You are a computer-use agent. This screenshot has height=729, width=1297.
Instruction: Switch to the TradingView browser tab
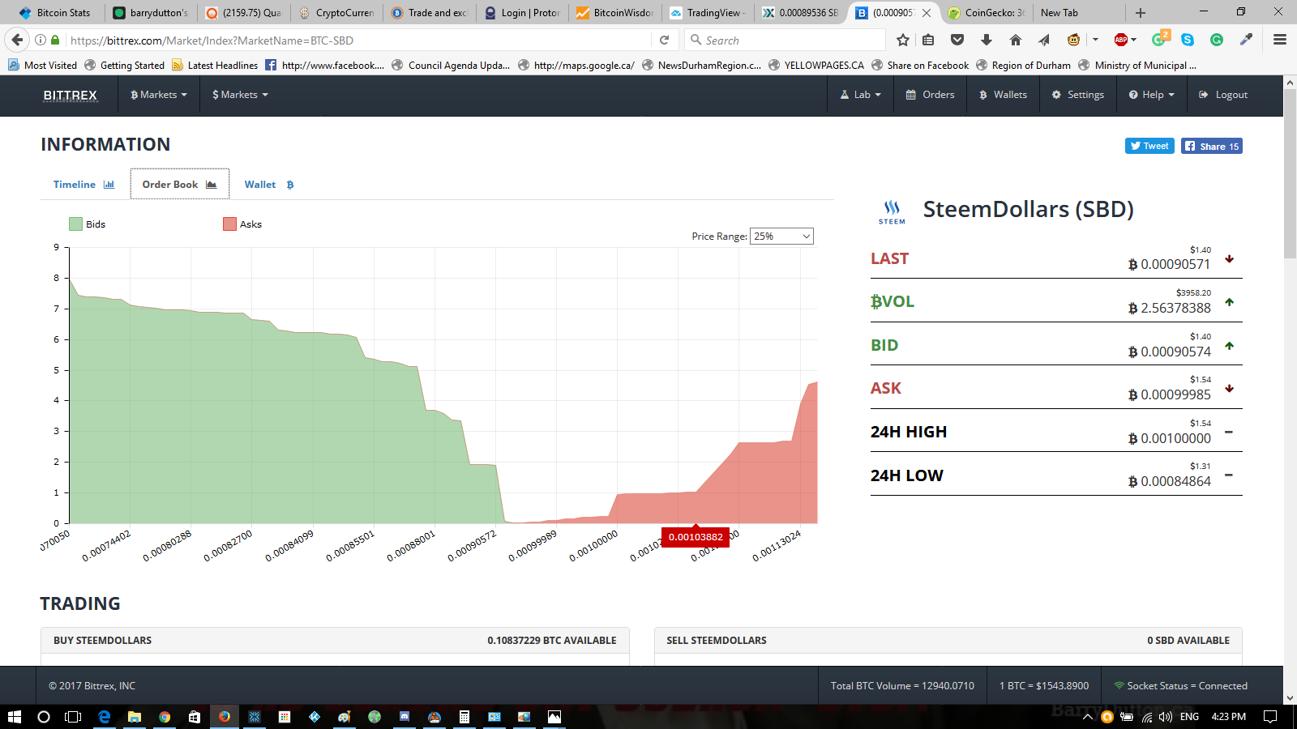point(707,13)
